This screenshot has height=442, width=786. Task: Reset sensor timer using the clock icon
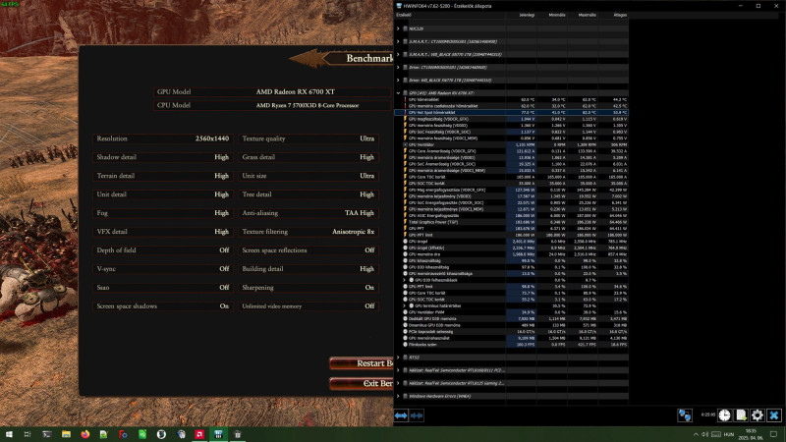click(x=724, y=414)
